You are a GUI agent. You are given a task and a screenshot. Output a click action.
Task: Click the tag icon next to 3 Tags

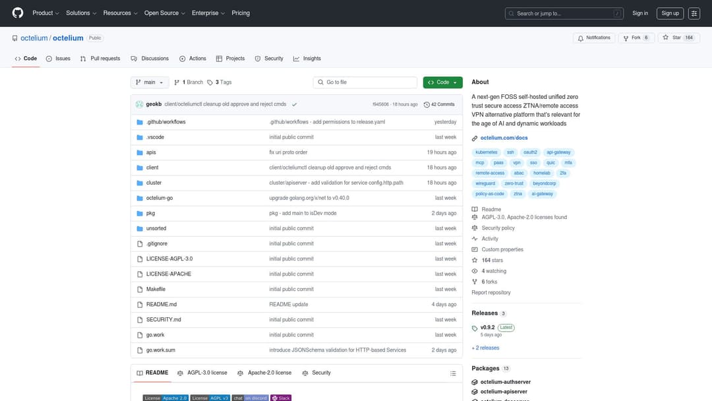pos(210,82)
